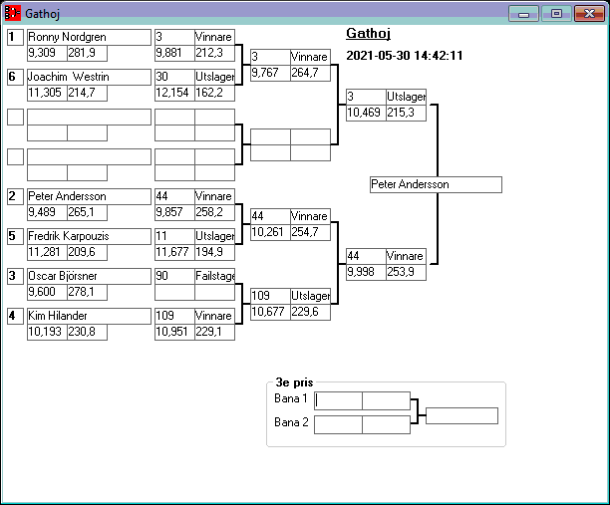This screenshot has height=505, width=610.
Task: Maximize the Gathoj window
Action: coord(556,14)
